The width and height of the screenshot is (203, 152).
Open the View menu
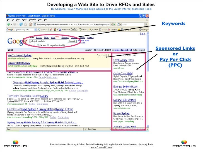[x=18, y=20]
